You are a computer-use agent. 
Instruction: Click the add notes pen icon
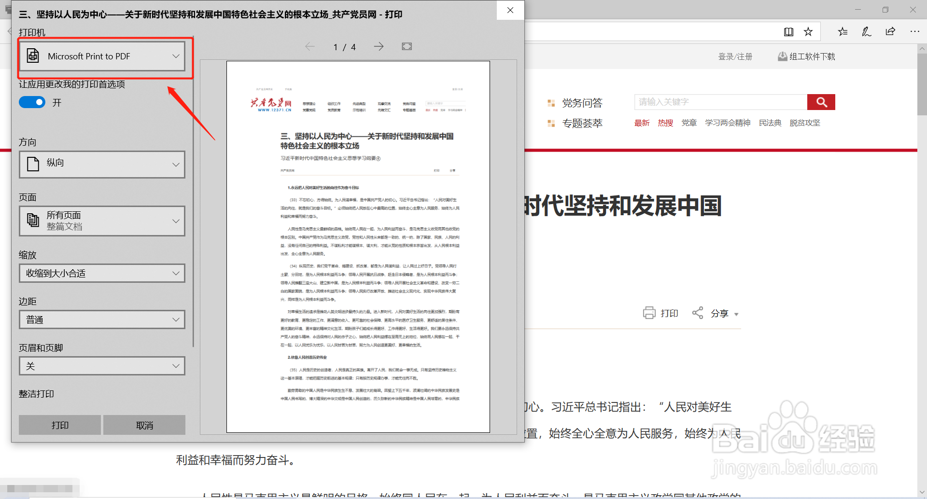point(867,32)
